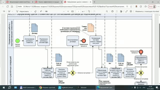Rotate the PDF page icon
160x90 pixels.
click(x=89, y=11)
